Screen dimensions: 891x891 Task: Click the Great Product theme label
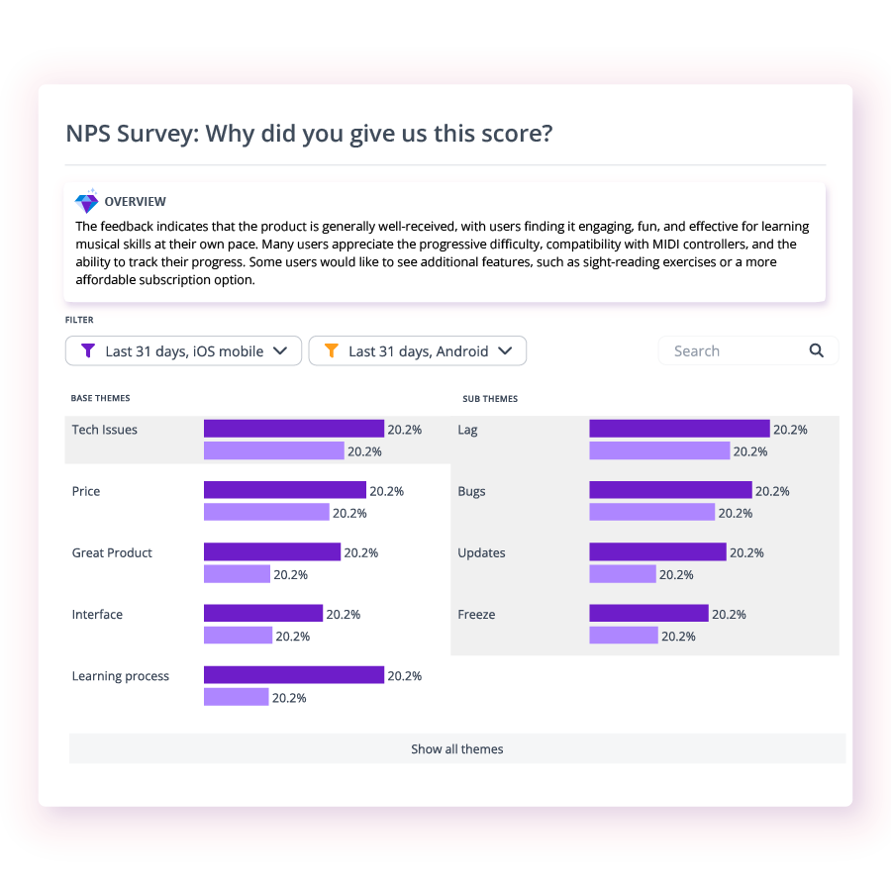[x=111, y=553]
